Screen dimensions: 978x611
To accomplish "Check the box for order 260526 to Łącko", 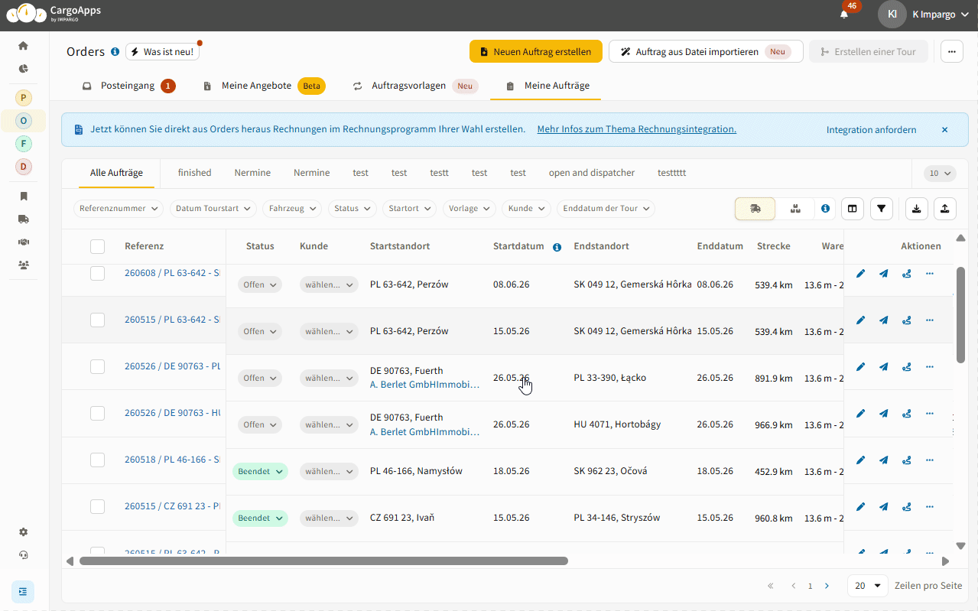I will click(x=97, y=367).
